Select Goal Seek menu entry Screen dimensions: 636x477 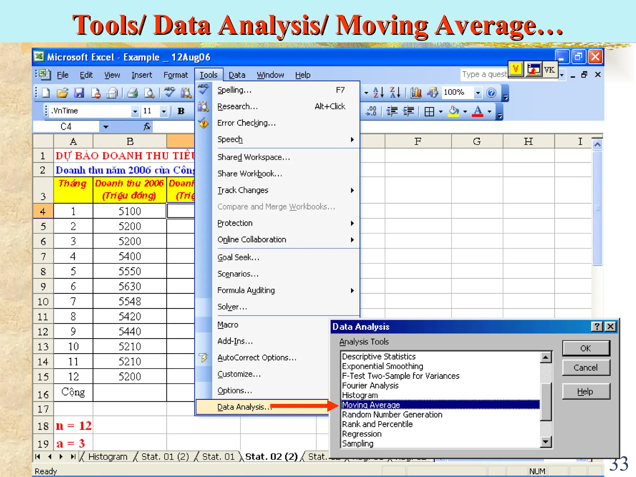coord(238,257)
